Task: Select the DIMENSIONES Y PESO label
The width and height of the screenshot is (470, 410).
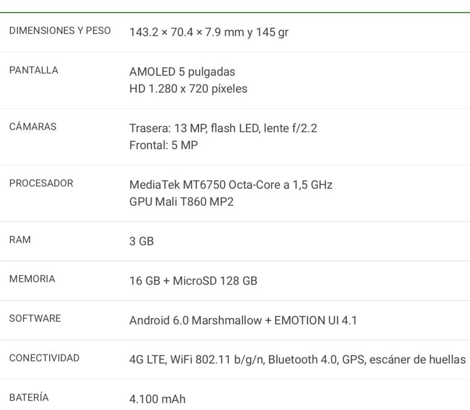Action: pyautogui.click(x=60, y=31)
